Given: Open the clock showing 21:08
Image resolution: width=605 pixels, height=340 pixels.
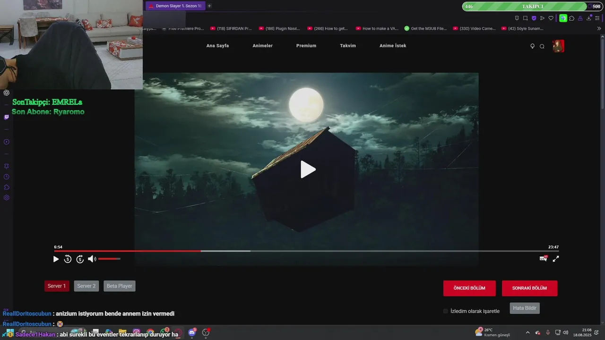Looking at the screenshot, I should (582, 332).
